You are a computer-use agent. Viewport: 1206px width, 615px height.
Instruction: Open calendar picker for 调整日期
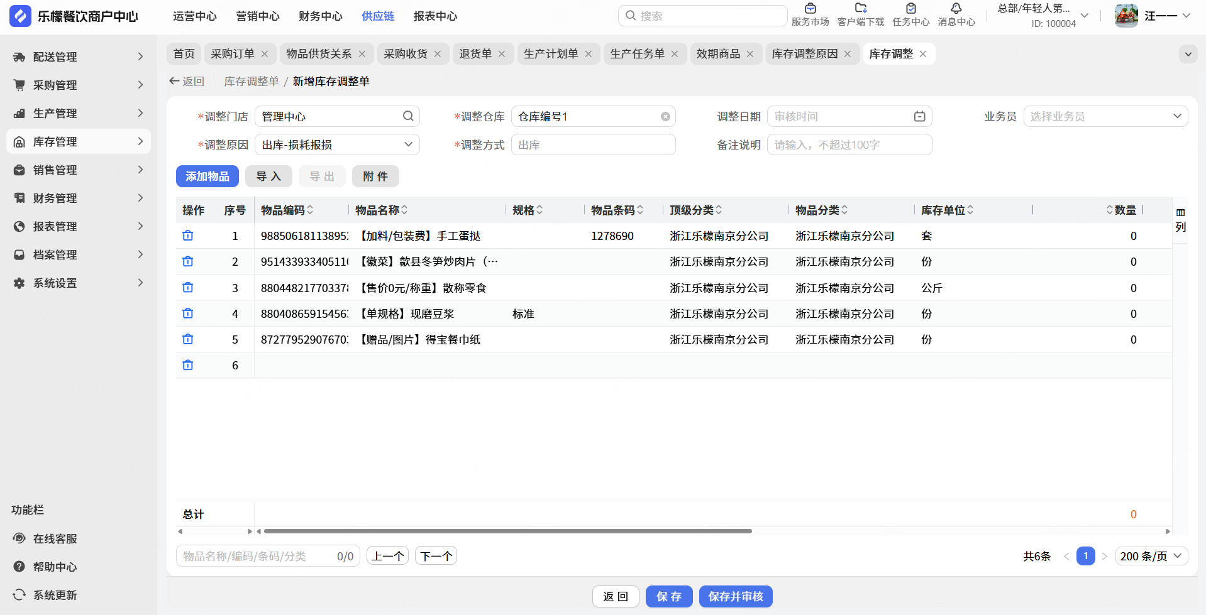(x=919, y=116)
